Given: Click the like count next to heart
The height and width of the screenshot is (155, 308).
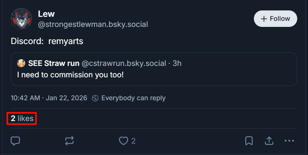Looking at the screenshot, I should tap(133, 141).
